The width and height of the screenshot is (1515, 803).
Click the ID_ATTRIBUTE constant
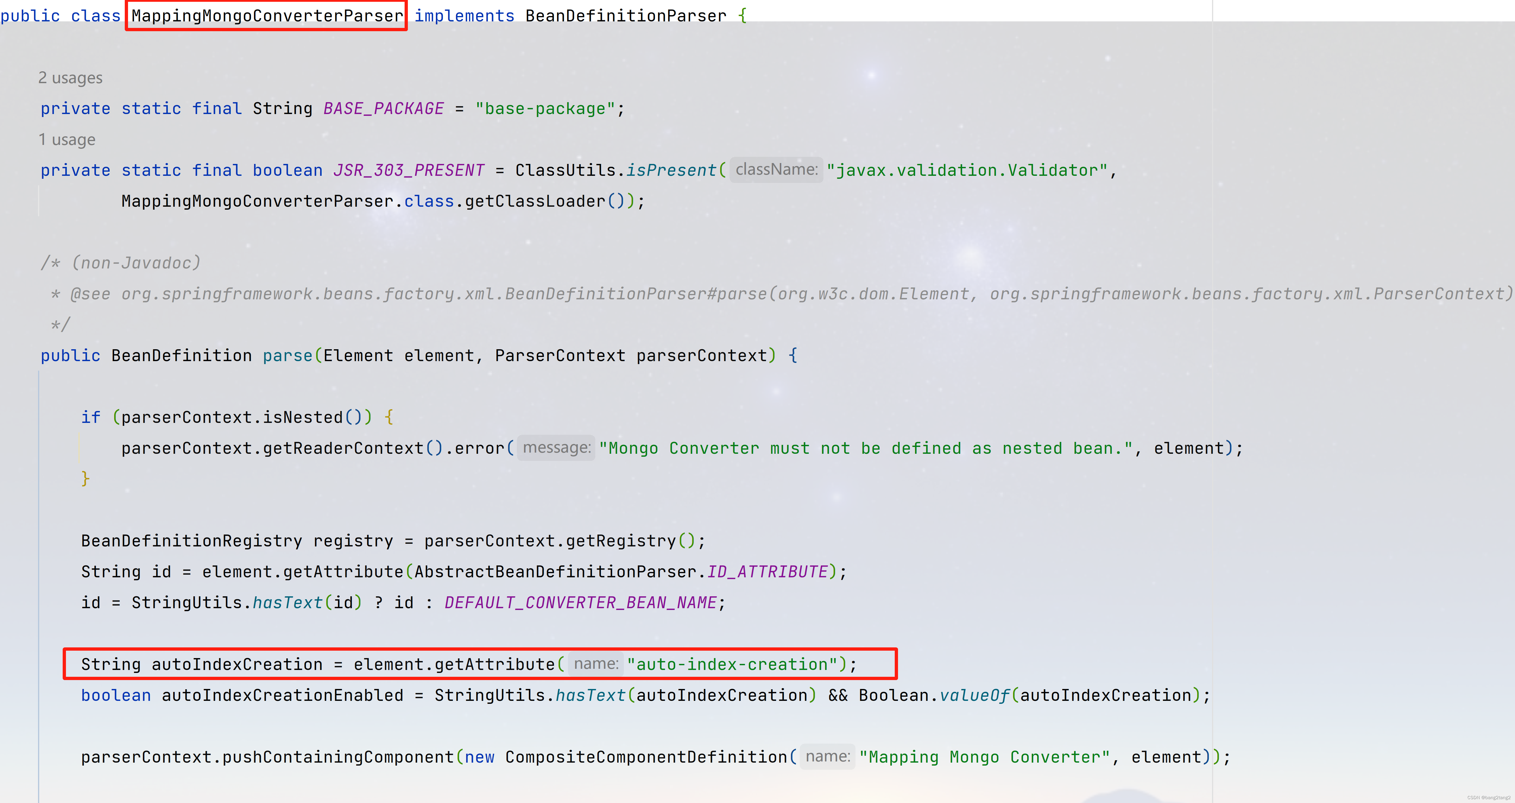pos(767,572)
